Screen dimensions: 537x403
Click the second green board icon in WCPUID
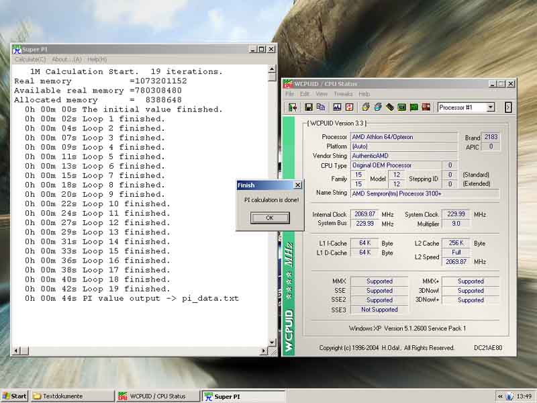(413, 107)
